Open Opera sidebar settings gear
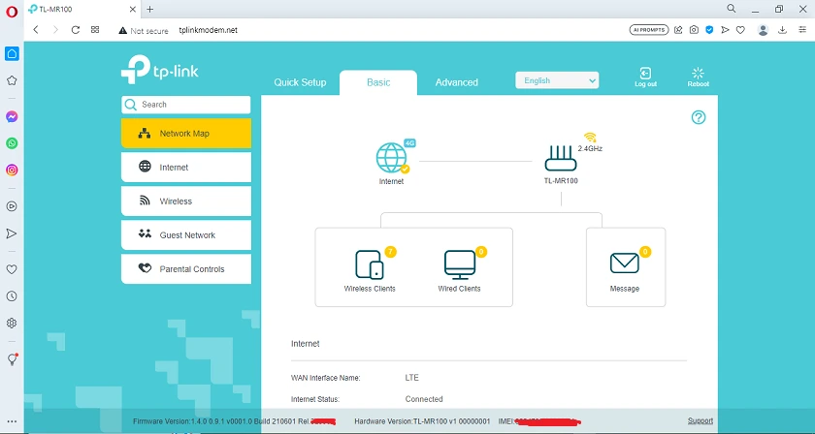815x434 pixels. click(12, 324)
